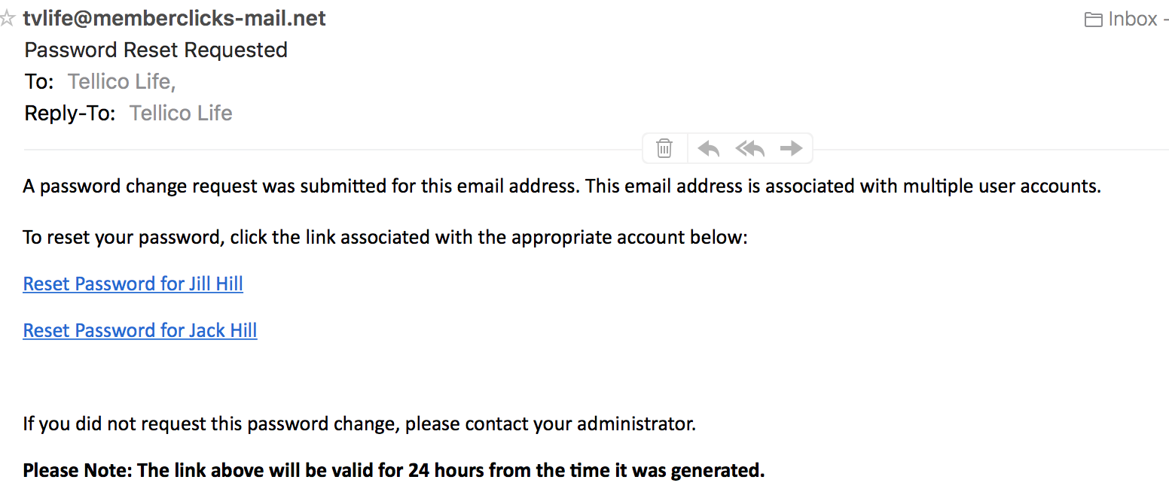Open Reset Password for Jack Hill link
This screenshot has width=1169, height=504.
point(140,330)
